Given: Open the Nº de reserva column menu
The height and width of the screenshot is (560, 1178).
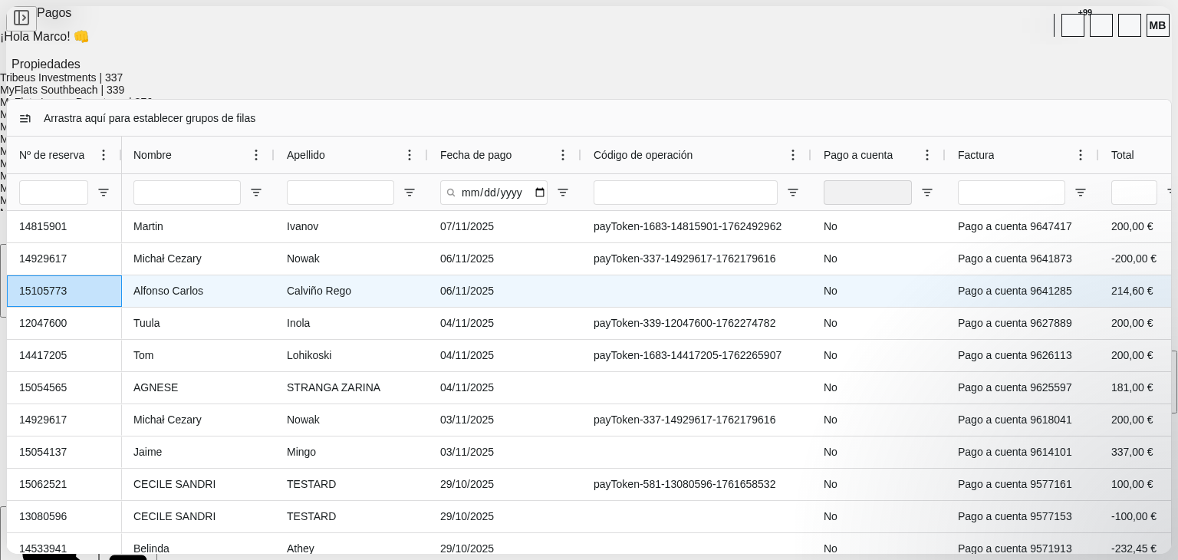Looking at the screenshot, I should pyautogui.click(x=104, y=155).
